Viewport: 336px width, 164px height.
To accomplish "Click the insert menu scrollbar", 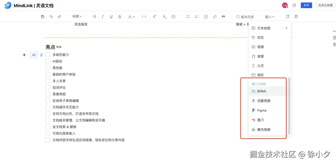I will pyautogui.click(x=289, y=106).
